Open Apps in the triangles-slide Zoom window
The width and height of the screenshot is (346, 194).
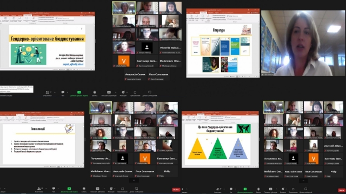click(x=293, y=190)
